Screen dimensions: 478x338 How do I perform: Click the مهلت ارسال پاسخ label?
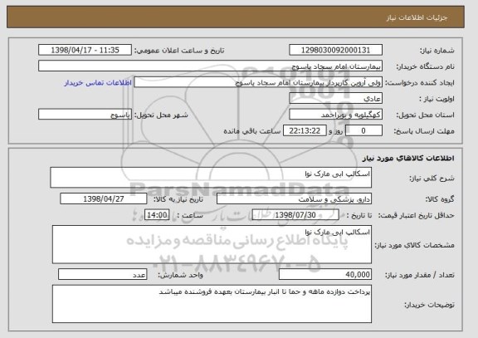click(424, 131)
